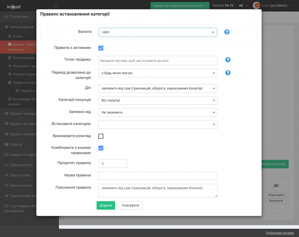Click the Скасувати button
The width and height of the screenshot is (299, 237).
130,205
